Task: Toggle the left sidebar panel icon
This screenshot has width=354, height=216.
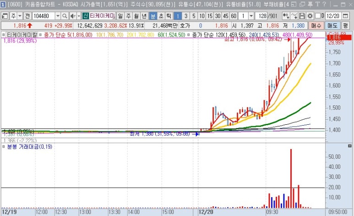Action: coord(5,16)
